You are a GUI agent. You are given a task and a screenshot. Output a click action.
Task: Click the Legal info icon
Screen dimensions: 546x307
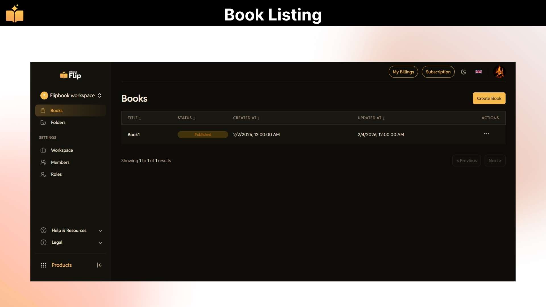coord(44,242)
